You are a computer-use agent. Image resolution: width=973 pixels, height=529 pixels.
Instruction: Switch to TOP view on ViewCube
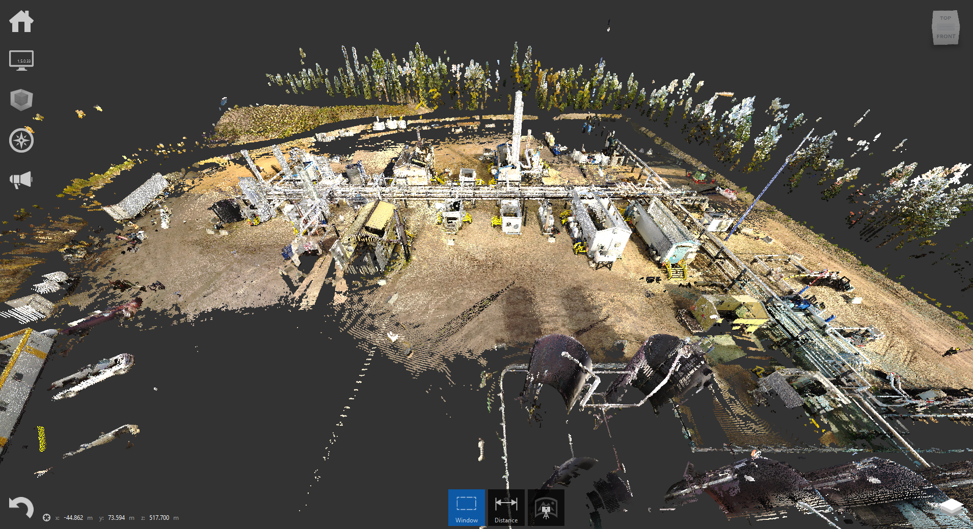[x=945, y=18]
